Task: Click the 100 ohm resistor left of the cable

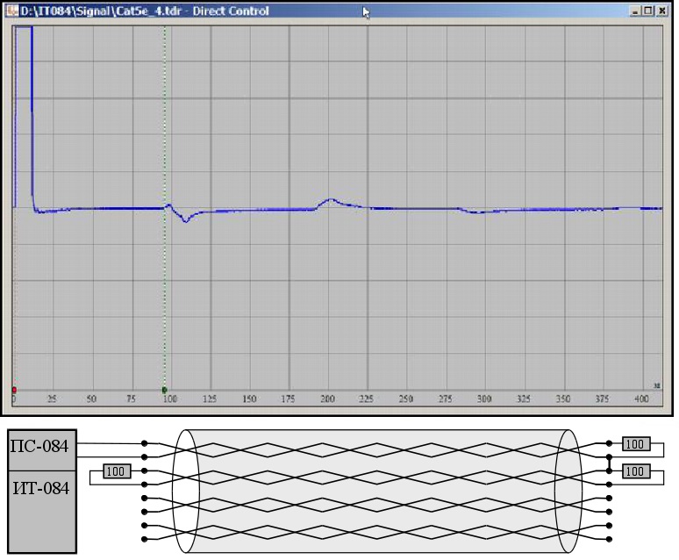Action: pos(117,471)
